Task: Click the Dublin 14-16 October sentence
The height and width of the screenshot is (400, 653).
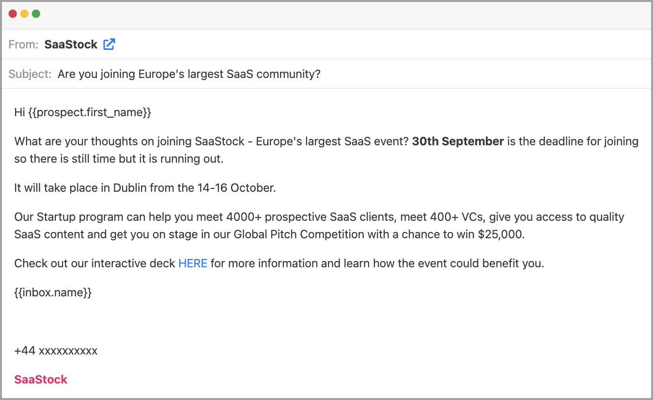Action: [145, 188]
